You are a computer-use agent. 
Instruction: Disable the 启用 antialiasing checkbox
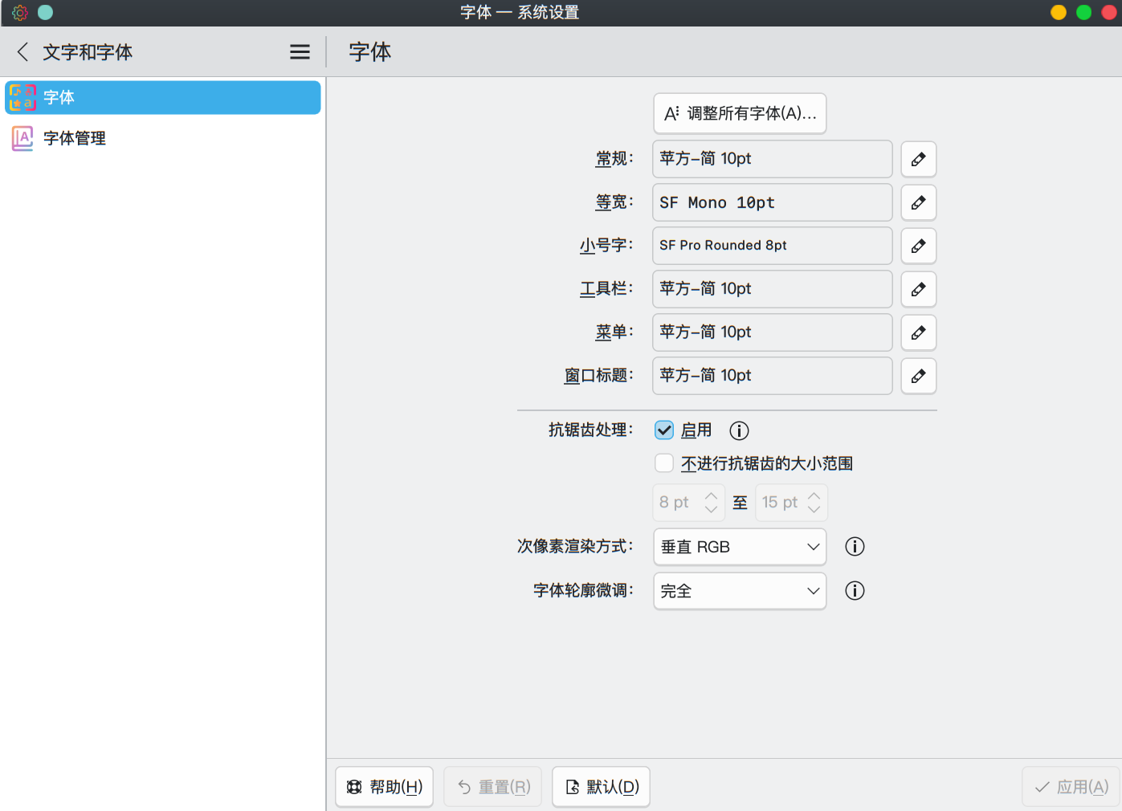tap(664, 430)
